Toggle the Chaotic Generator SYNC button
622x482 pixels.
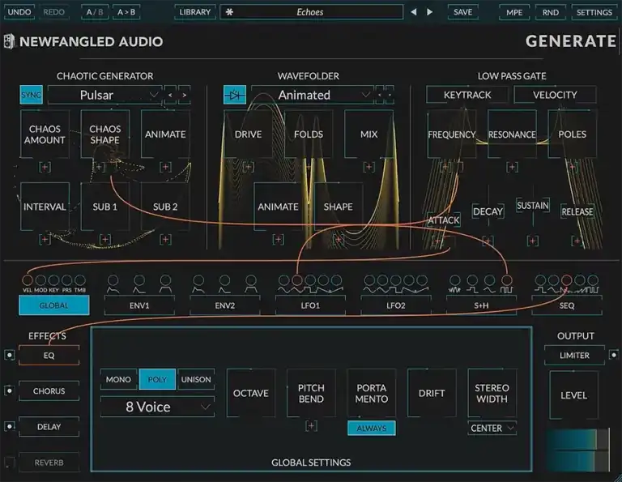32,96
